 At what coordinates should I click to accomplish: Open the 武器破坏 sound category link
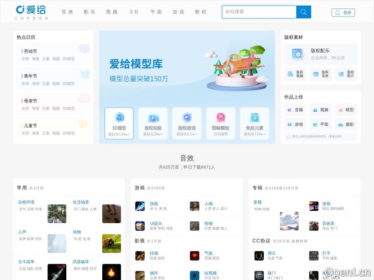point(81,262)
